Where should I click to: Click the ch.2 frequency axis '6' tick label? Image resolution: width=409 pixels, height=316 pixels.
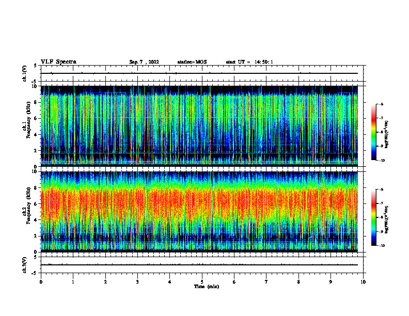point(36,204)
